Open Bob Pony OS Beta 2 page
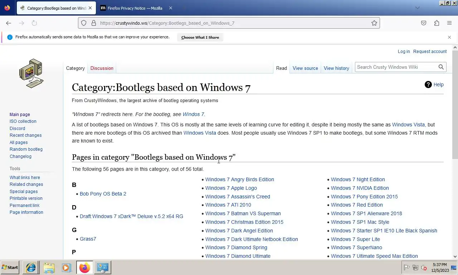The height and width of the screenshot is (275, 458). [x=103, y=194]
